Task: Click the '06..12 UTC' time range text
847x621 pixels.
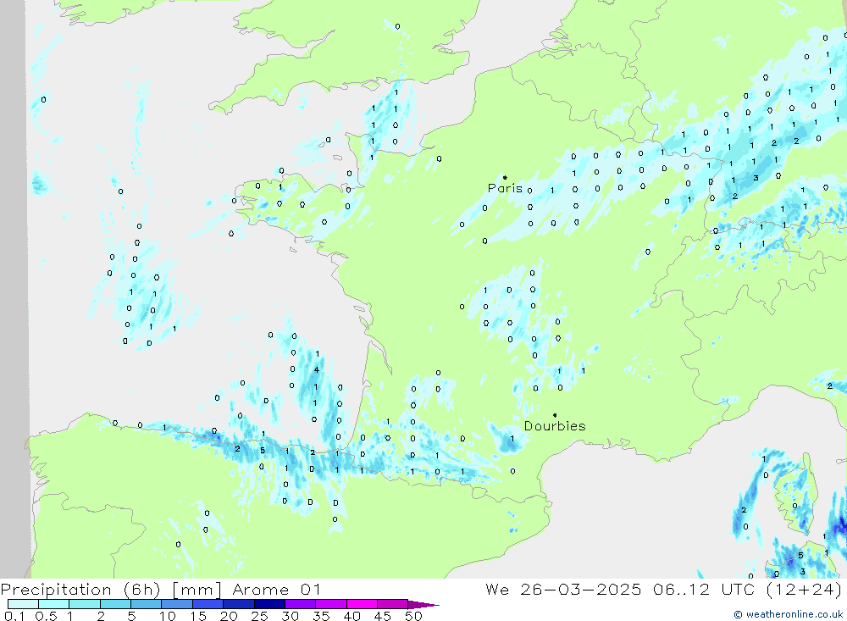Action: pyautogui.click(x=703, y=589)
